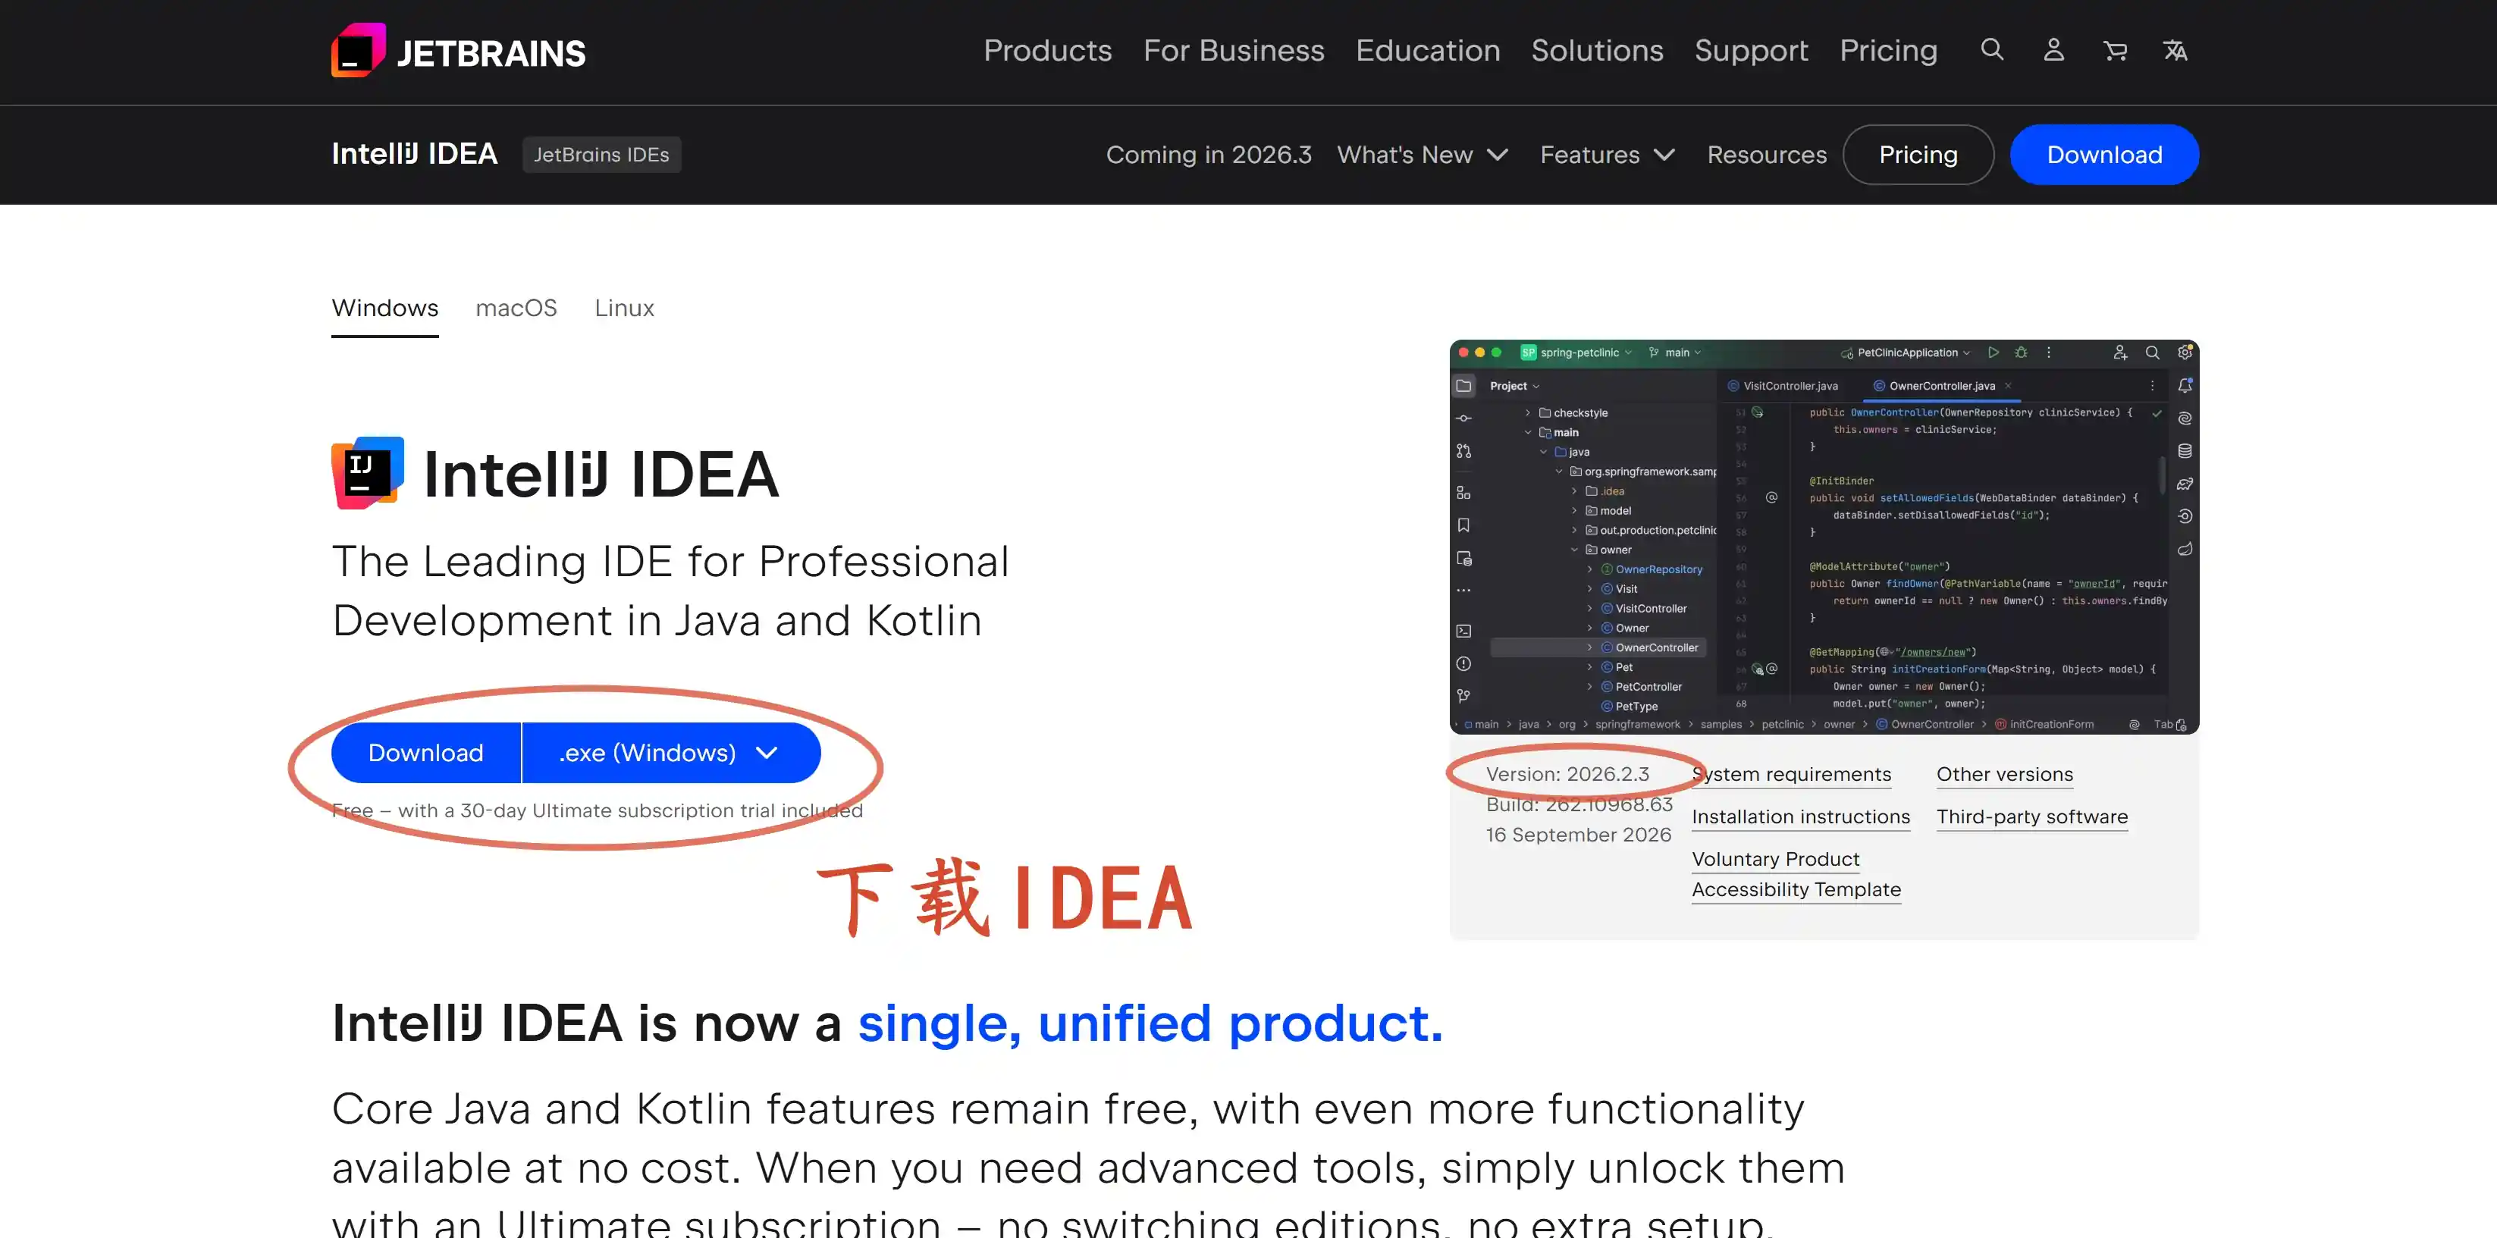Click the Download button in the subheader
Screen dimensions: 2497x1238
pos(2104,155)
